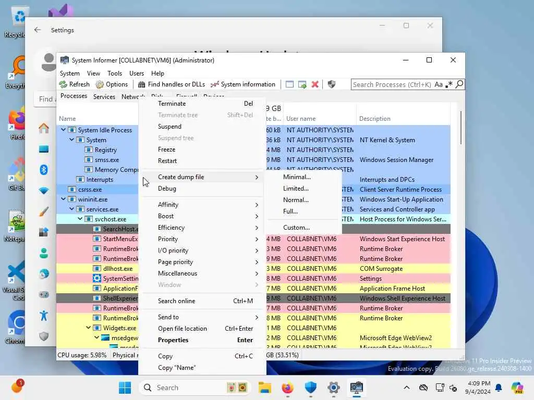Click the Search Processes input field
This screenshot has height=400, width=534.
click(x=392, y=84)
